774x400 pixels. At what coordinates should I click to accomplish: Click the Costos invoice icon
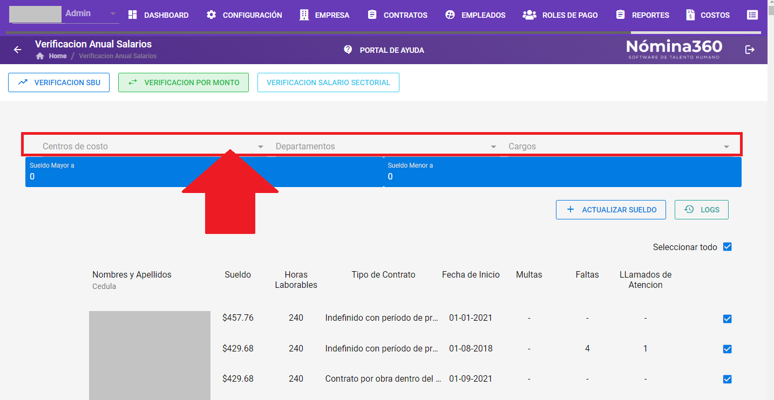(x=690, y=15)
